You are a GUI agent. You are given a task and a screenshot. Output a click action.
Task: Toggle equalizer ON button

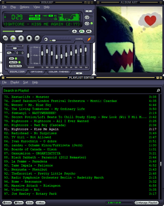click(12, 58)
